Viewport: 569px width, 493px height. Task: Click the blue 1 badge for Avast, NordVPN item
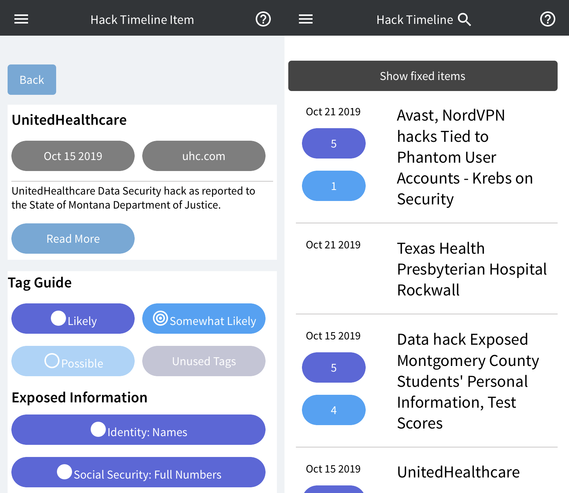tap(334, 186)
